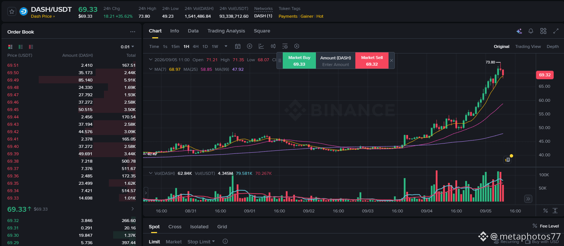This screenshot has width=564, height=246.
Task: Expand the chart to fullscreen
Action: 556,31
